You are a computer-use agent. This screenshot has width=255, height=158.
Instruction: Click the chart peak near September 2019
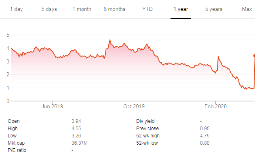pos(110,40)
